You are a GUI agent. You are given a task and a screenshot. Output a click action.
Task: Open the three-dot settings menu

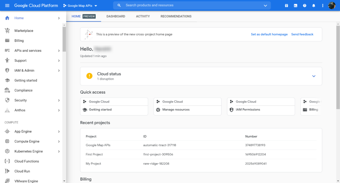point(323,6)
